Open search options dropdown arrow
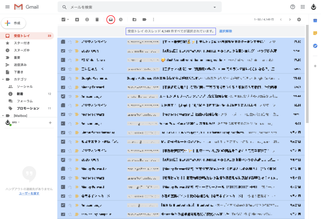The height and width of the screenshot is (219, 321). click(215, 7)
